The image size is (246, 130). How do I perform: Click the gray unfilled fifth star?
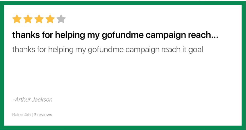tap(61, 19)
